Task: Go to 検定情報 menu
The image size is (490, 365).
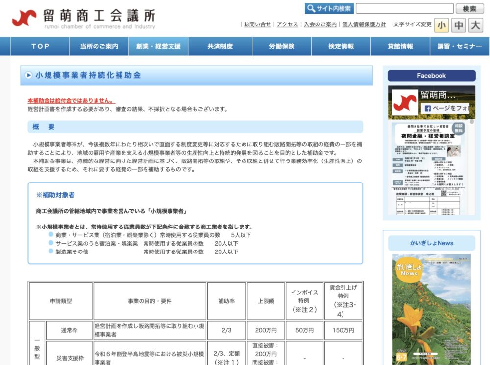Action: pyautogui.click(x=341, y=46)
